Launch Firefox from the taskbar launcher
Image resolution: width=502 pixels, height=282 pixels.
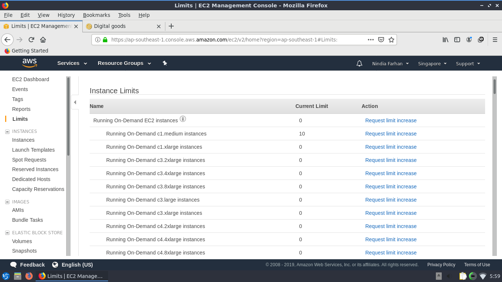point(29,276)
